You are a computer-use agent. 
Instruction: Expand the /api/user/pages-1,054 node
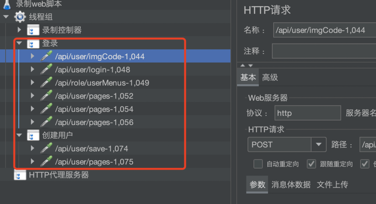[32, 109]
